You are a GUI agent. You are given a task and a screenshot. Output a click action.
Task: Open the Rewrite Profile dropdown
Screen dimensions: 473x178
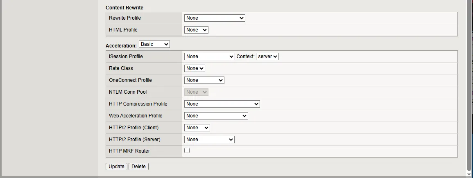click(x=215, y=18)
